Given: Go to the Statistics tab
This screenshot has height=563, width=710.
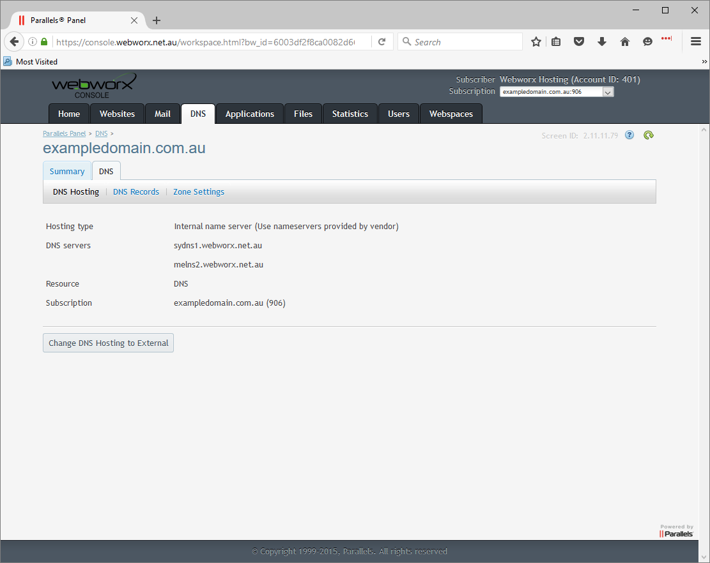Looking at the screenshot, I should point(350,114).
